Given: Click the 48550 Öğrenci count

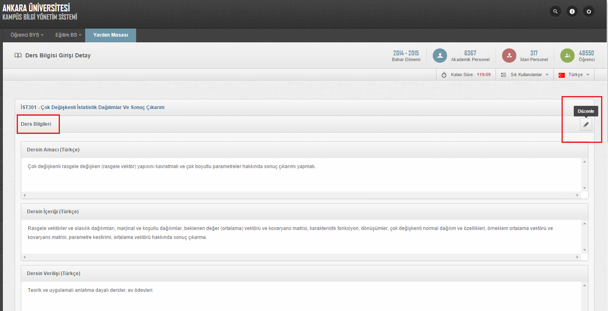Looking at the screenshot, I should (586, 56).
